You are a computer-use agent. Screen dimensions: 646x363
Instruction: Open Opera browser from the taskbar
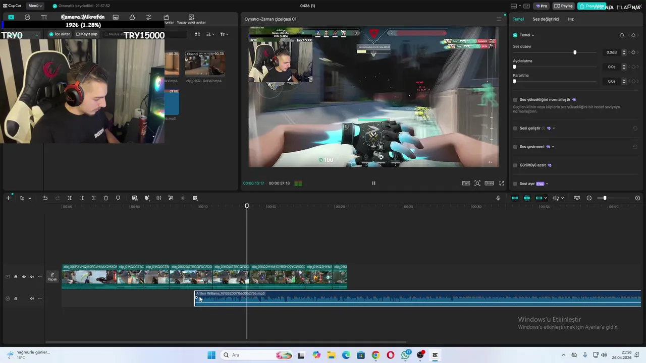[391, 355]
